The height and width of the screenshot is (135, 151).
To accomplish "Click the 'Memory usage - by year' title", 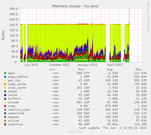I will pos(75,6).
